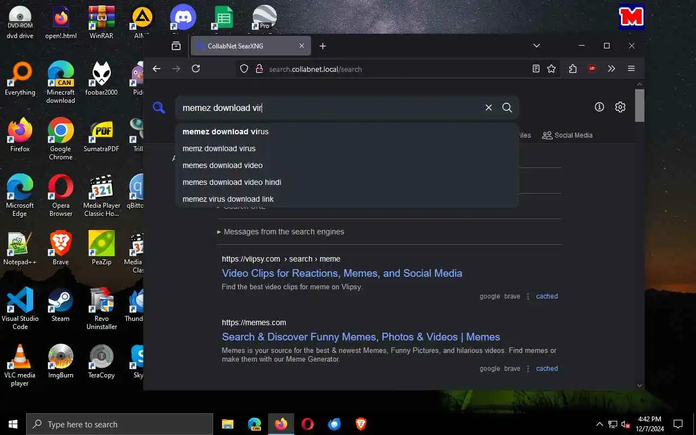Select Minecraft download desktop shortcut

[60, 83]
